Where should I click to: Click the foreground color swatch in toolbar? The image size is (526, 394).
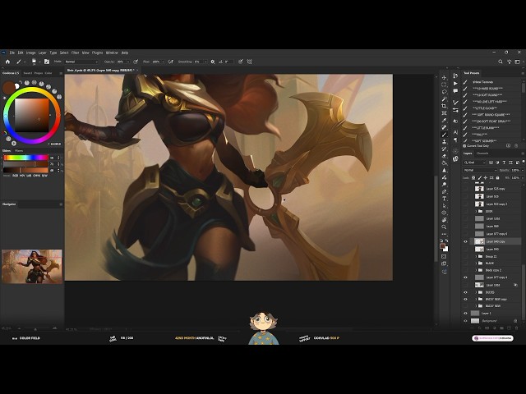point(442,246)
